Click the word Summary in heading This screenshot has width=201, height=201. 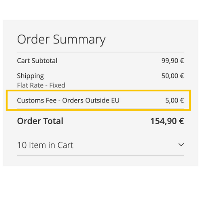click(x=79, y=40)
